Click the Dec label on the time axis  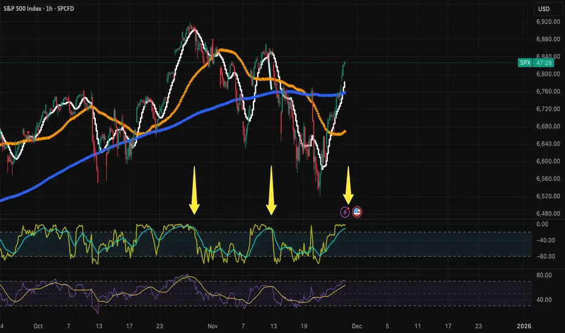[x=356, y=326]
